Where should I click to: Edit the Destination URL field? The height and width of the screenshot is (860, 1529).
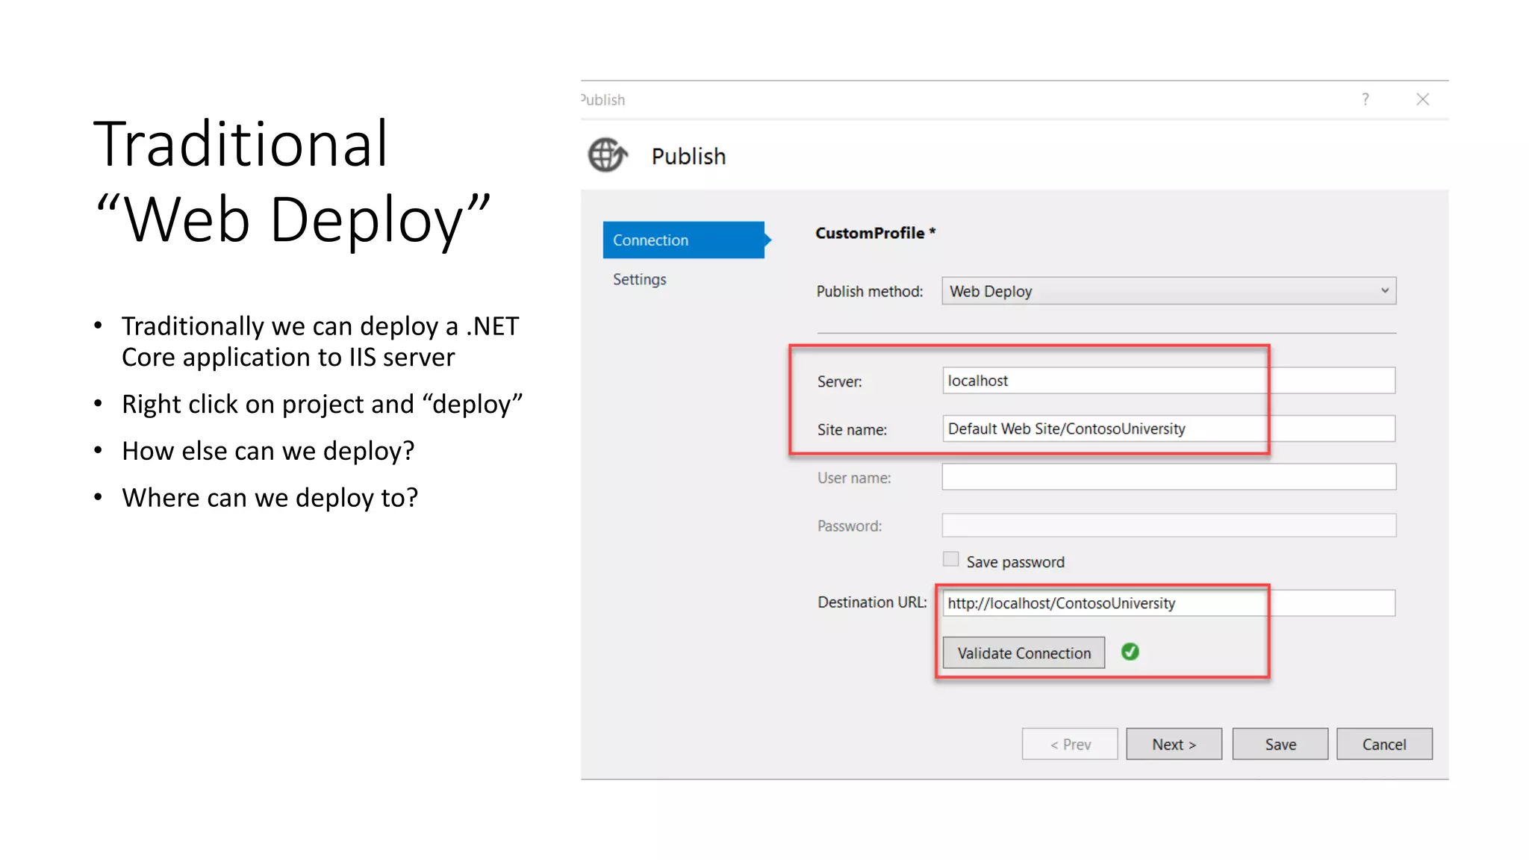pos(1168,603)
